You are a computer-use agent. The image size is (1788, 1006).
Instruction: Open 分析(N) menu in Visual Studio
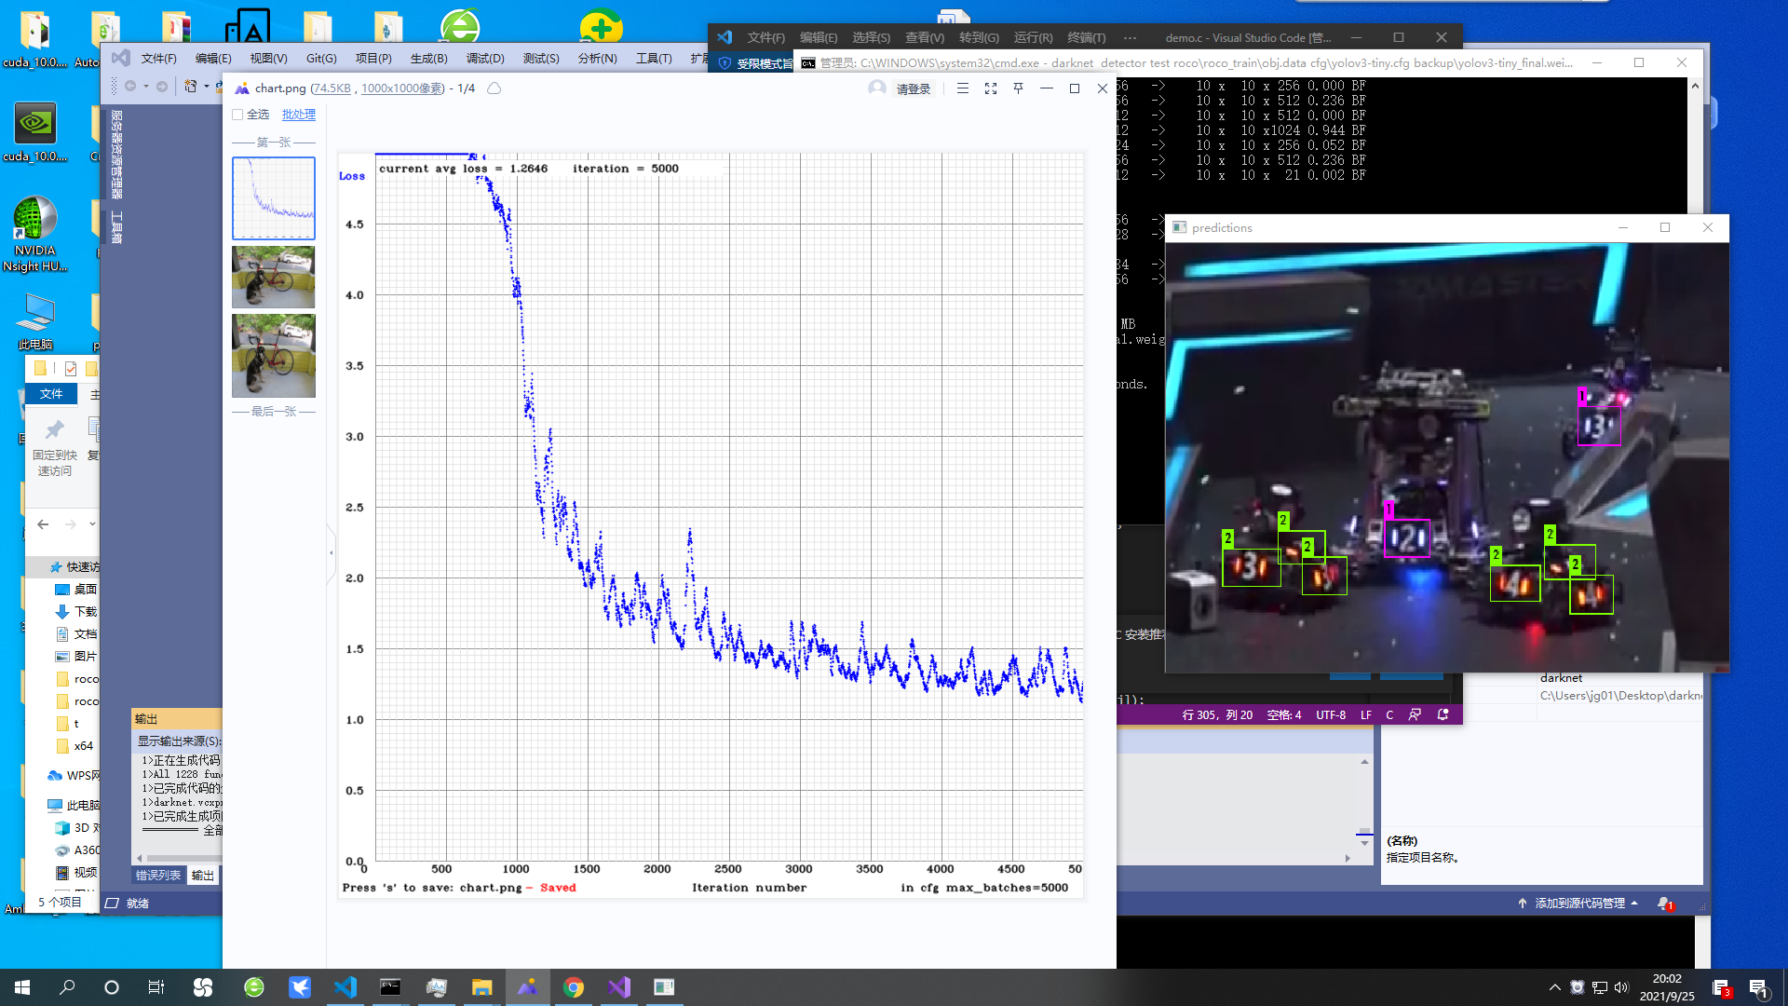[597, 59]
